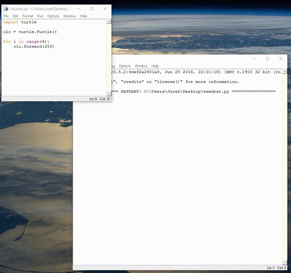Open Format menu in kwadrat.py editor
291x273 pixels.
click(x=28, y=16)
